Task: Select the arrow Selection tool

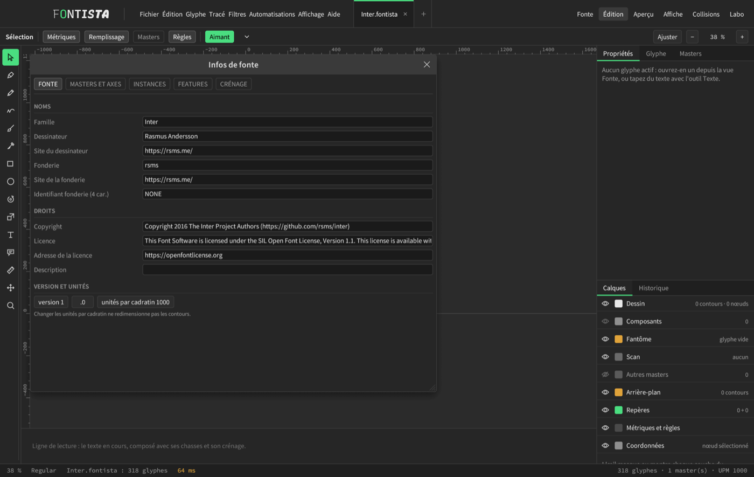Action: coord(10,57)
